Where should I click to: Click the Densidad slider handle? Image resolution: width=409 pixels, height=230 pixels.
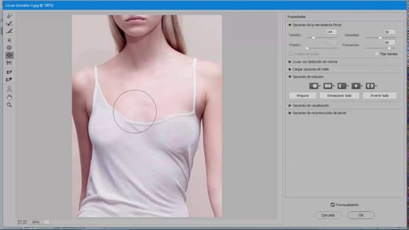pos(380,38)
